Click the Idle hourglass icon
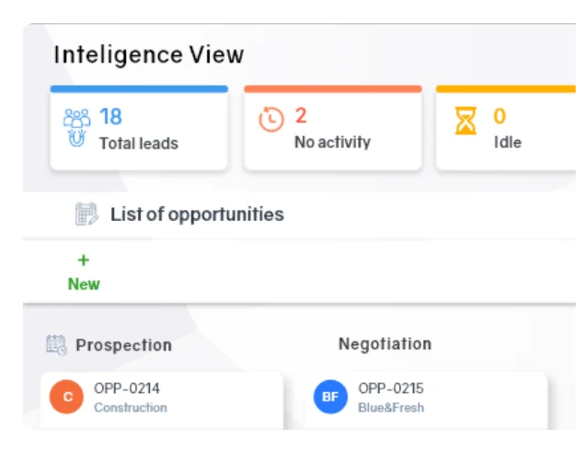The image size is (576, 453). pos(467,121)
